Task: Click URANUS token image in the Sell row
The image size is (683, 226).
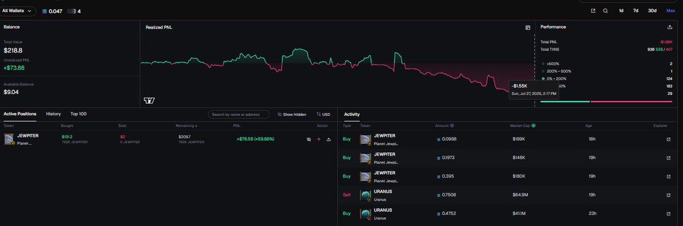Action: [365, 195]
